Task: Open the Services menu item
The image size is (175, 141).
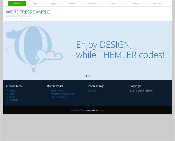Action: point(92,4)
